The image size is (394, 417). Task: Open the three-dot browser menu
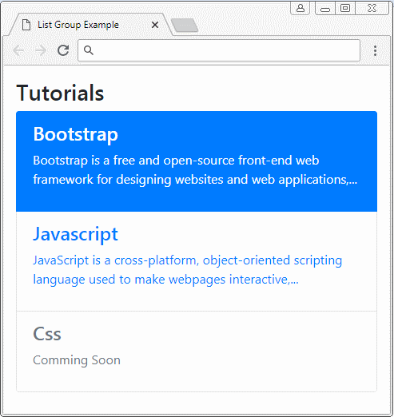point(375,50)
